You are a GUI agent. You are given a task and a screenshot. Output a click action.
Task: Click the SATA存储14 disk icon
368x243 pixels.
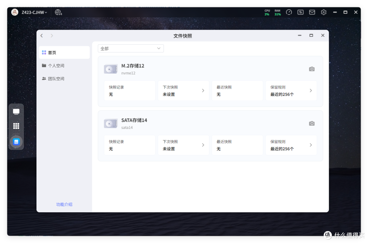click(x=111, y=124)
